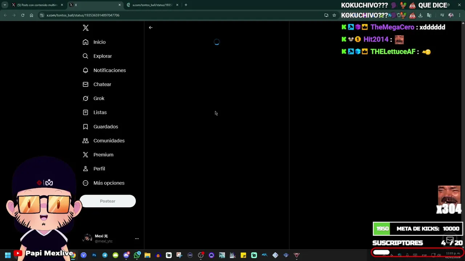Open File Explorer from the taskbar

pyautogui.click(x=147, y=255)
